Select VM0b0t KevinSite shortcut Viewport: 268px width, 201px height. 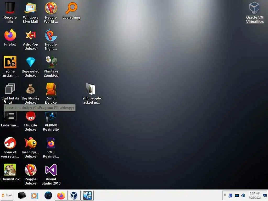click(x=51, y=121)
